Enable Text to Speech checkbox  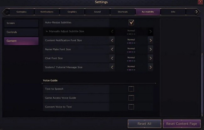pyautogui.click(x=131, y=89)
